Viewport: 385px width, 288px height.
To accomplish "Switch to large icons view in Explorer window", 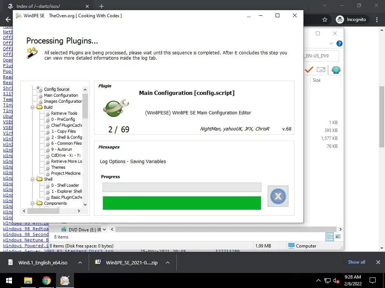I will (338, 237).
